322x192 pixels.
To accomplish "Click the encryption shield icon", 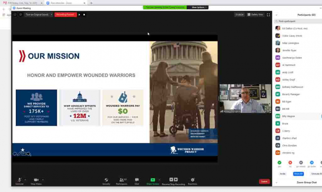I will (21, 14).
